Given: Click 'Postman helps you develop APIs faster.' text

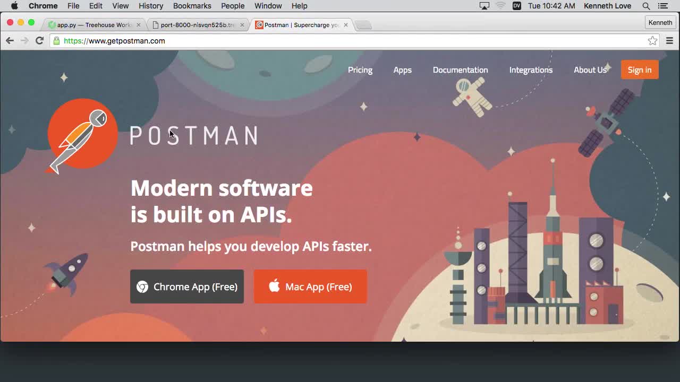Looking at the screenshot, I should 251,246.
